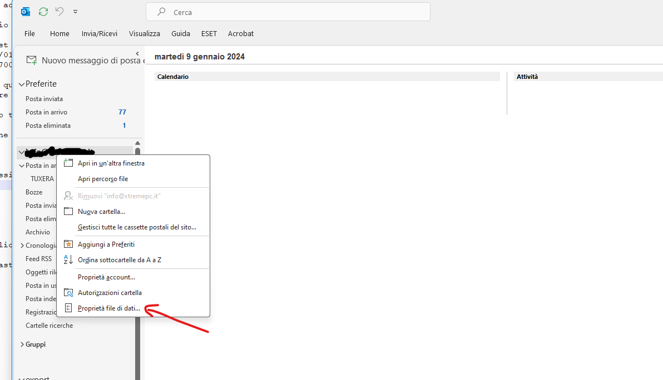Open the Quick Access Toolbar customize arrow
The width and height of the screenshot is (663, 380).
click(x=76, y=12)
